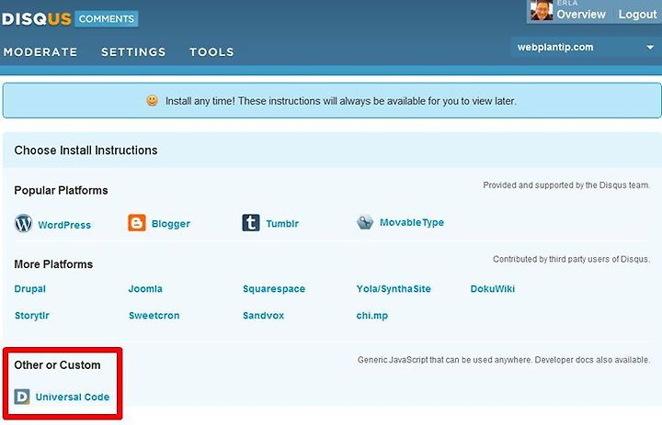Open Drupal install instructions
Screen dimensions: 662x425
point(30,289)
